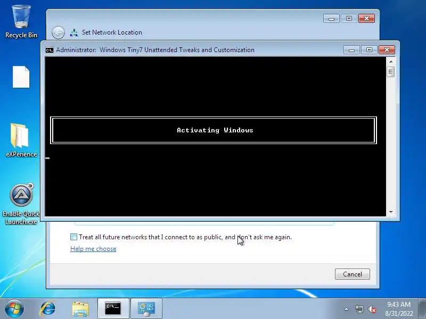
Task: Click the back arrow in Set Network Location
Action: tap(58, 32)
